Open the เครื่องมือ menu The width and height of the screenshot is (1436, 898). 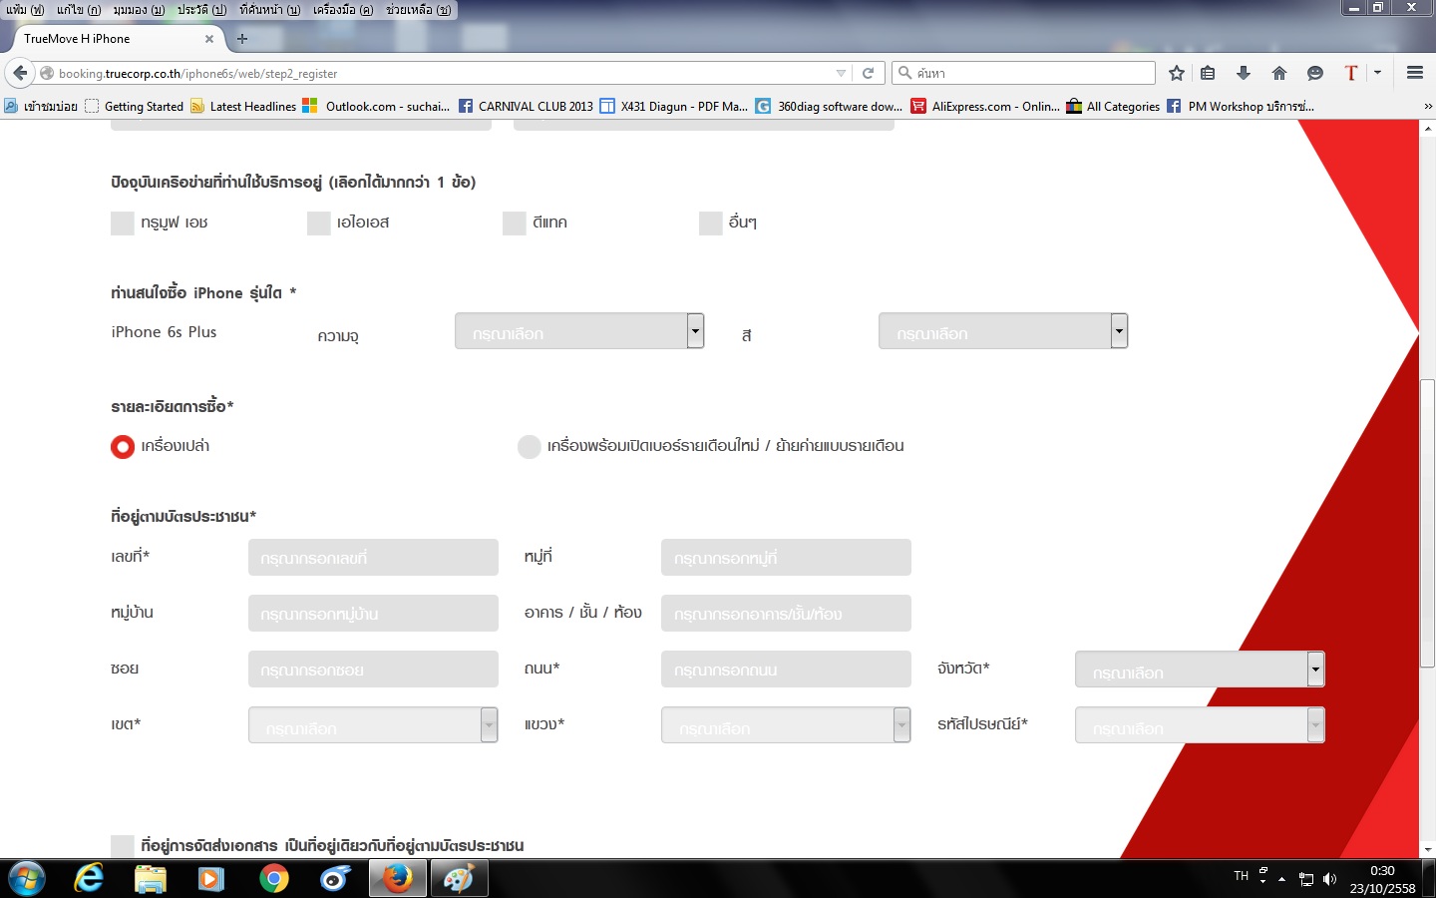[x=343, y=10]
